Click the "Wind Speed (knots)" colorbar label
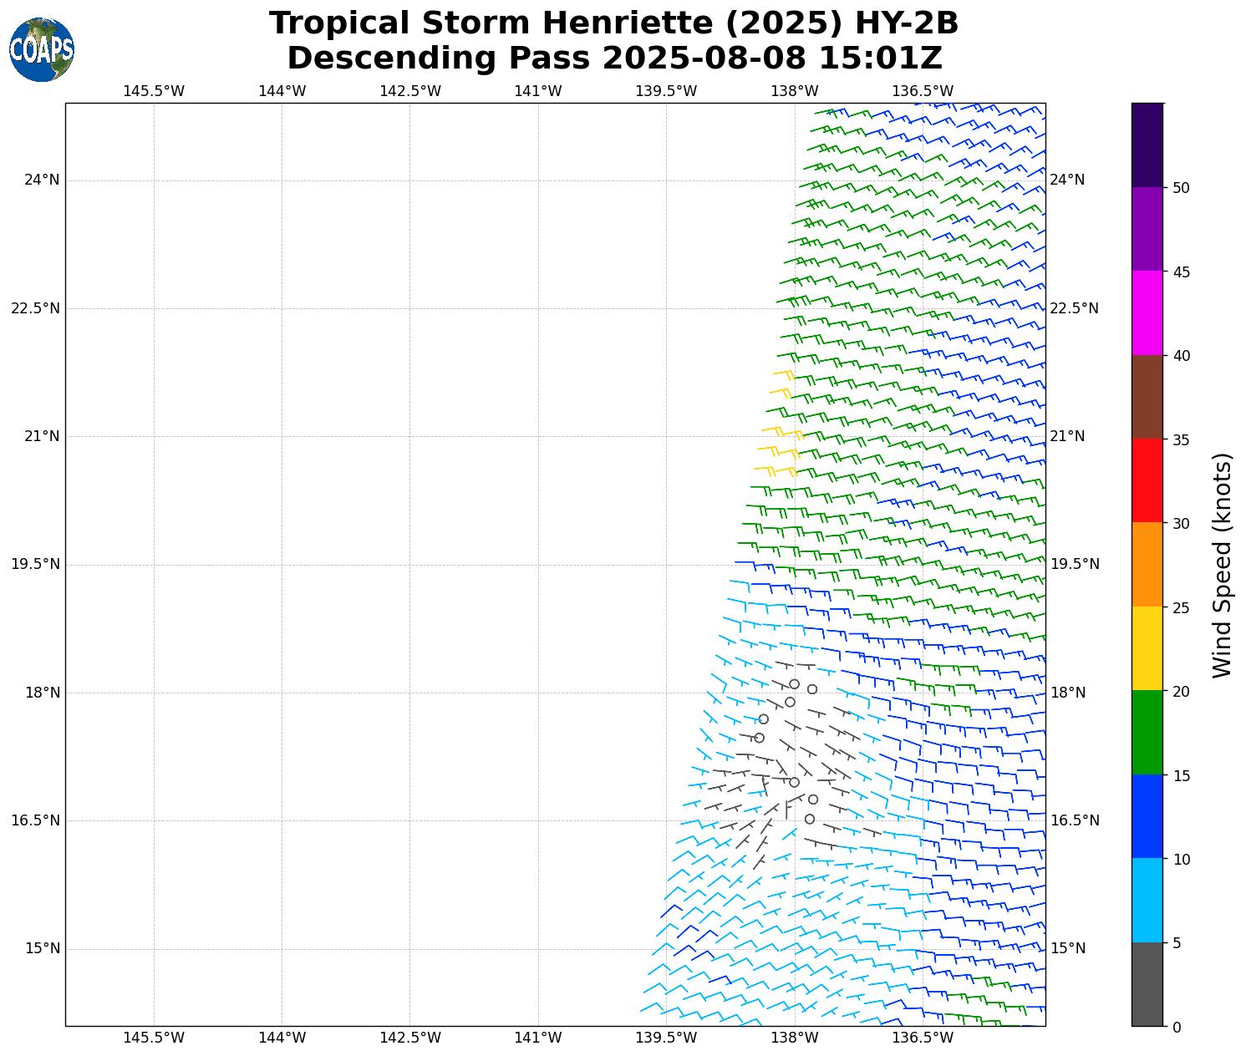 (x=1222, y=565)
